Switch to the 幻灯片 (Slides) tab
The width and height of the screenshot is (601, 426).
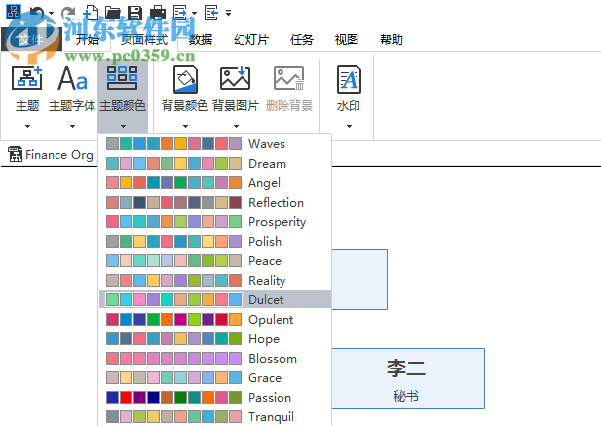[251, 39]
